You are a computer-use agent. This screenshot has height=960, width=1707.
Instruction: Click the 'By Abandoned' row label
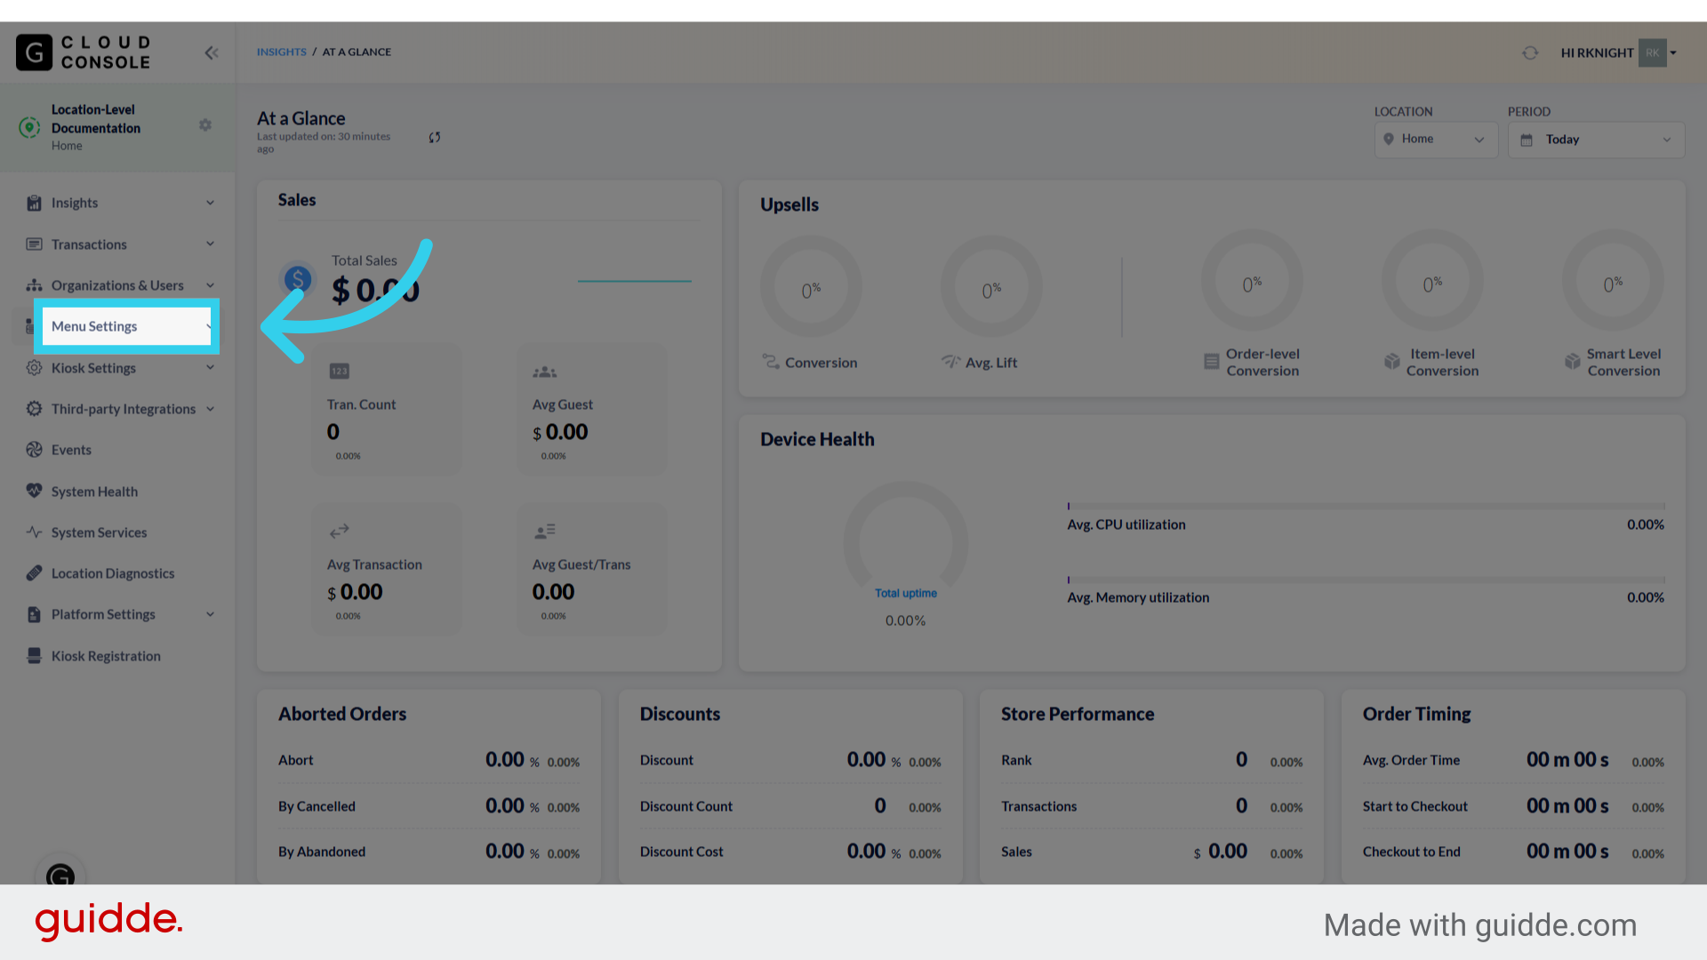(x=322, y=852)
